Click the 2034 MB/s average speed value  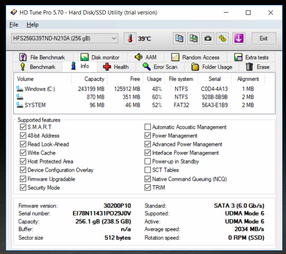click(249, 229)
